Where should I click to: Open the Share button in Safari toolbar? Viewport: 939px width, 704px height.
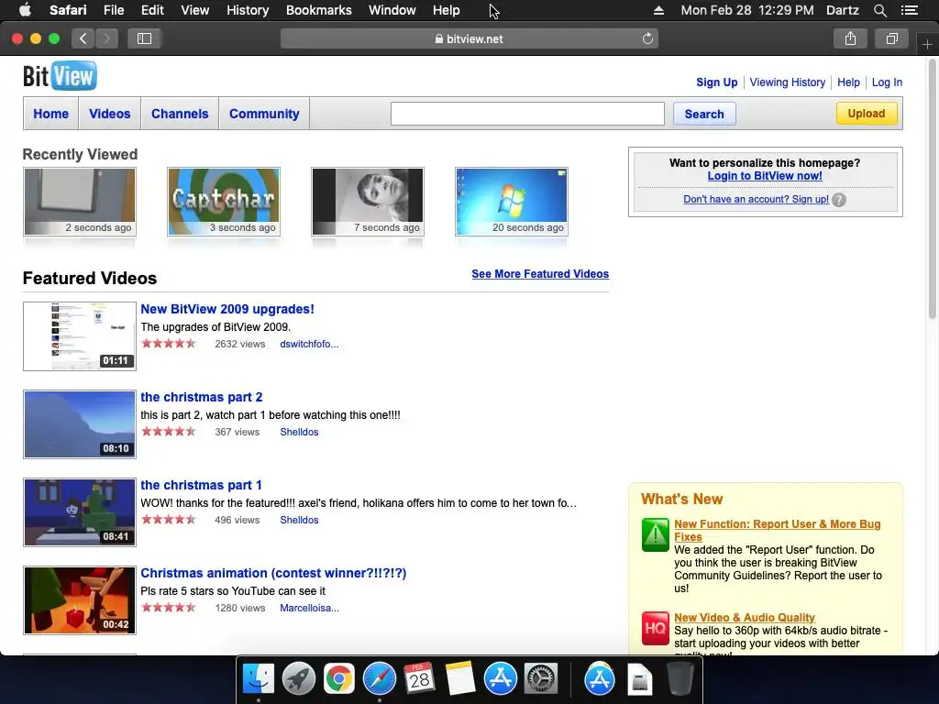pyautogui.click(x=850, y=38)
